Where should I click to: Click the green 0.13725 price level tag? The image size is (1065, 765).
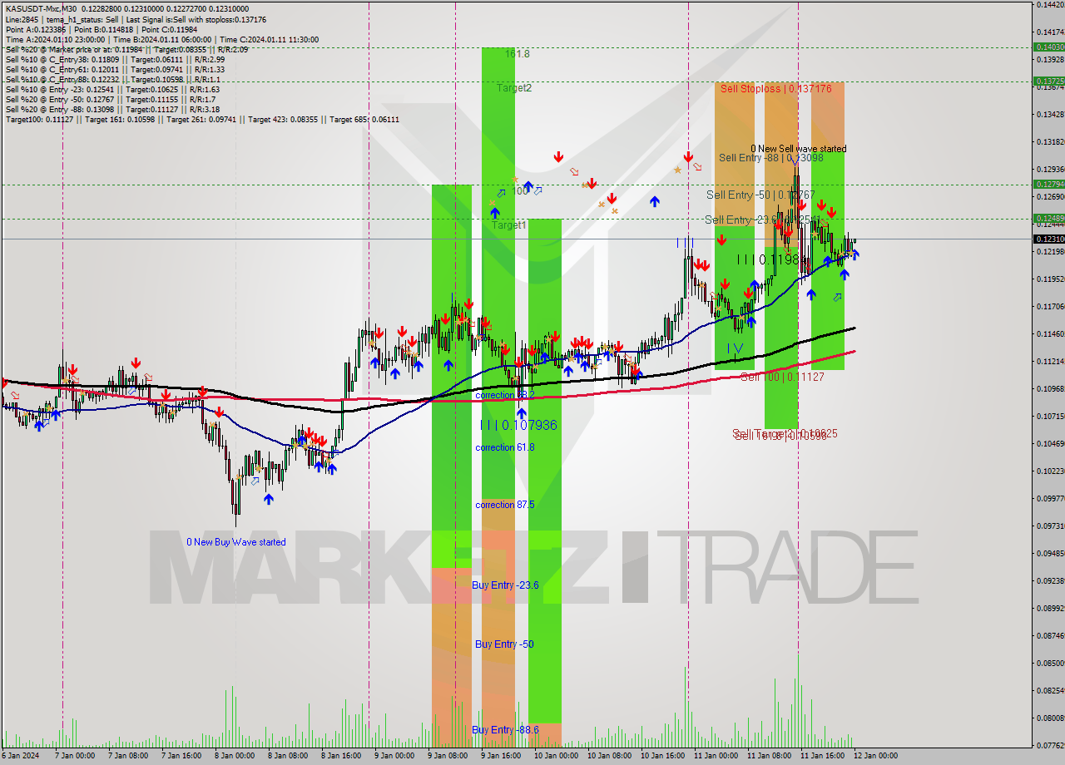click(x=1048, y=81)
